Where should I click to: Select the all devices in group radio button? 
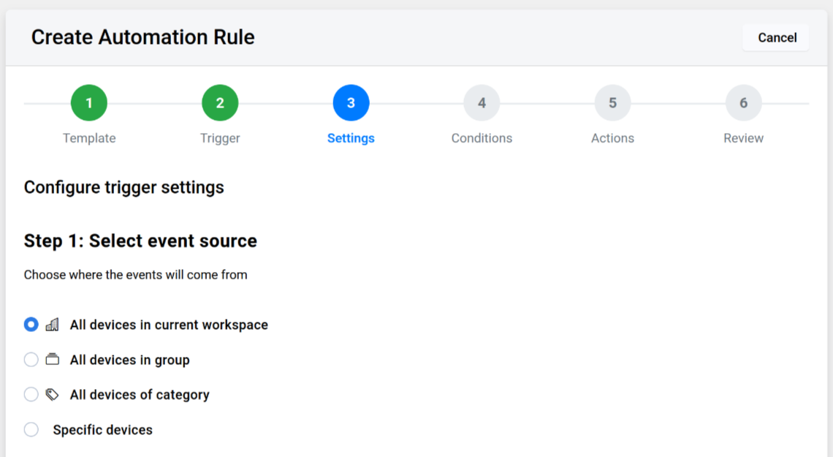click(x=31, y=360)
